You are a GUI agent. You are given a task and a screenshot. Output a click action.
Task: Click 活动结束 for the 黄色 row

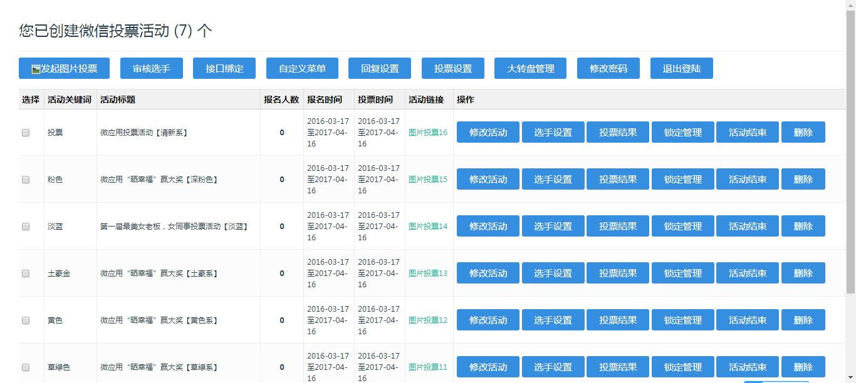tap(748, 320)
